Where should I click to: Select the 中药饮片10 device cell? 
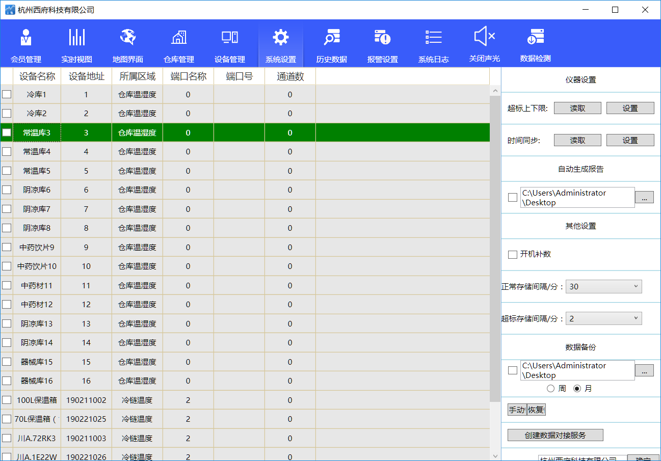[37, 266]
